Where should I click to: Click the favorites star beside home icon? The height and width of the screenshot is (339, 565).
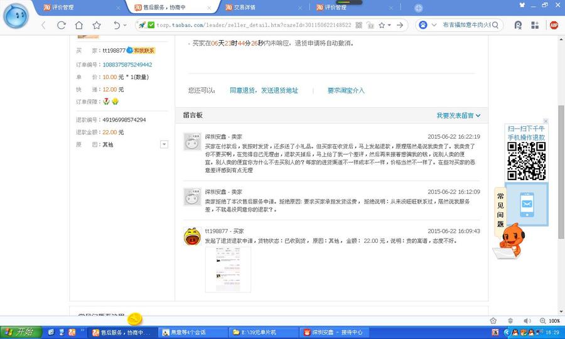97,25
